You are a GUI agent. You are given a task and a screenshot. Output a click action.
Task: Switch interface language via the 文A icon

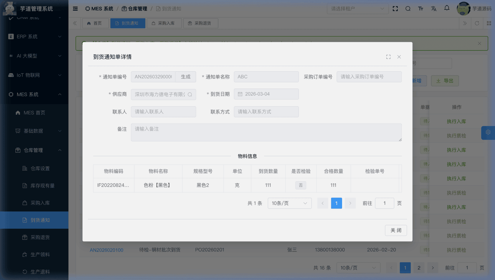tap(434, 9)
